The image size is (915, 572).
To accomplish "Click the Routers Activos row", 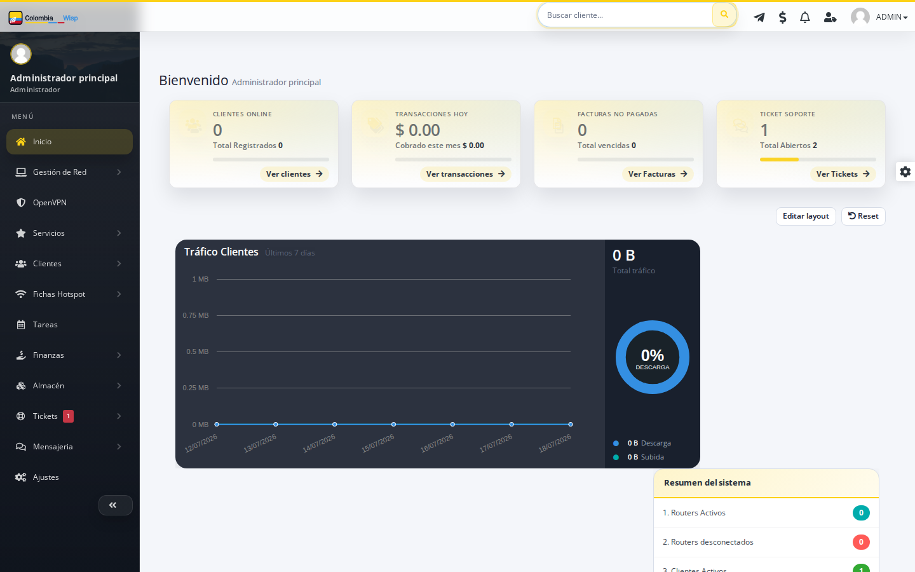I will pos(766,513).
